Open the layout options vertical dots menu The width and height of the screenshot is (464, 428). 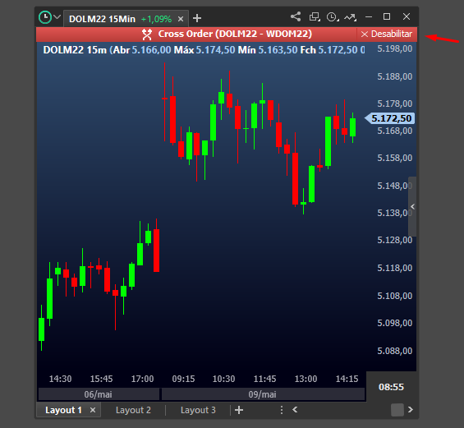tap(282, 410)
